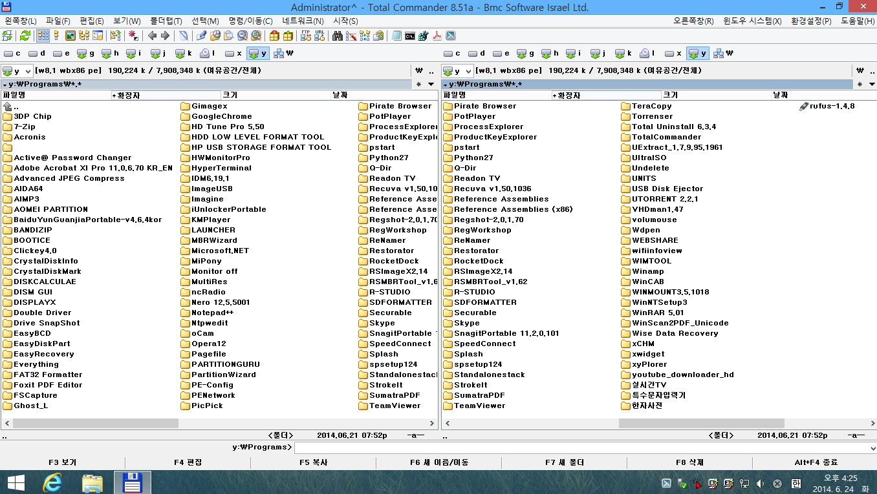Screen dimensions: 877x494
Task: Open the 파일(F) menu
Action: (58, 21)
